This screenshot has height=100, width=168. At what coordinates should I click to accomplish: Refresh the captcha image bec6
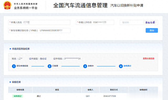click(150, 22)
